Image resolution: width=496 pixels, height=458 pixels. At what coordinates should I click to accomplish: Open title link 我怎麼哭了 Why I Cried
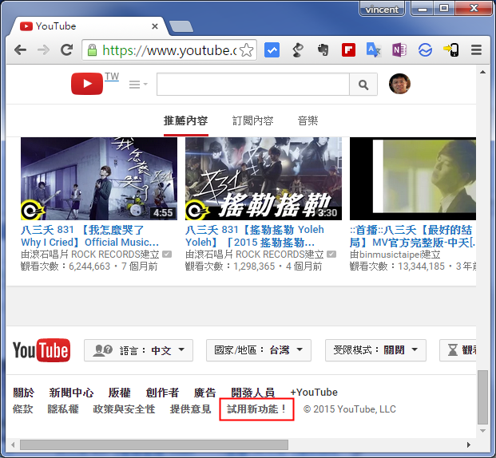[89, 236]
